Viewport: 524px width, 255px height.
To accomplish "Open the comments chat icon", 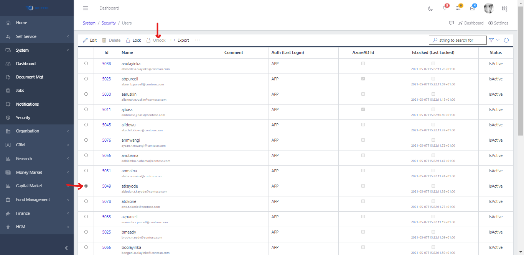I will point(451,23).
